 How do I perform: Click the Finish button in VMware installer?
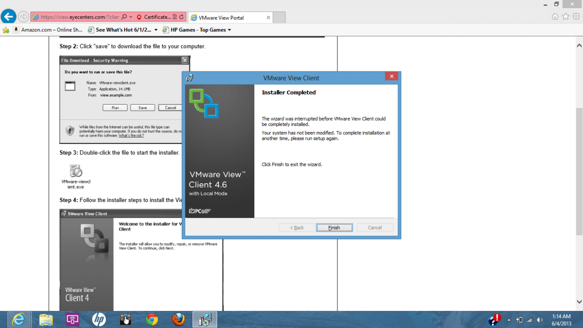click(334, 227)
